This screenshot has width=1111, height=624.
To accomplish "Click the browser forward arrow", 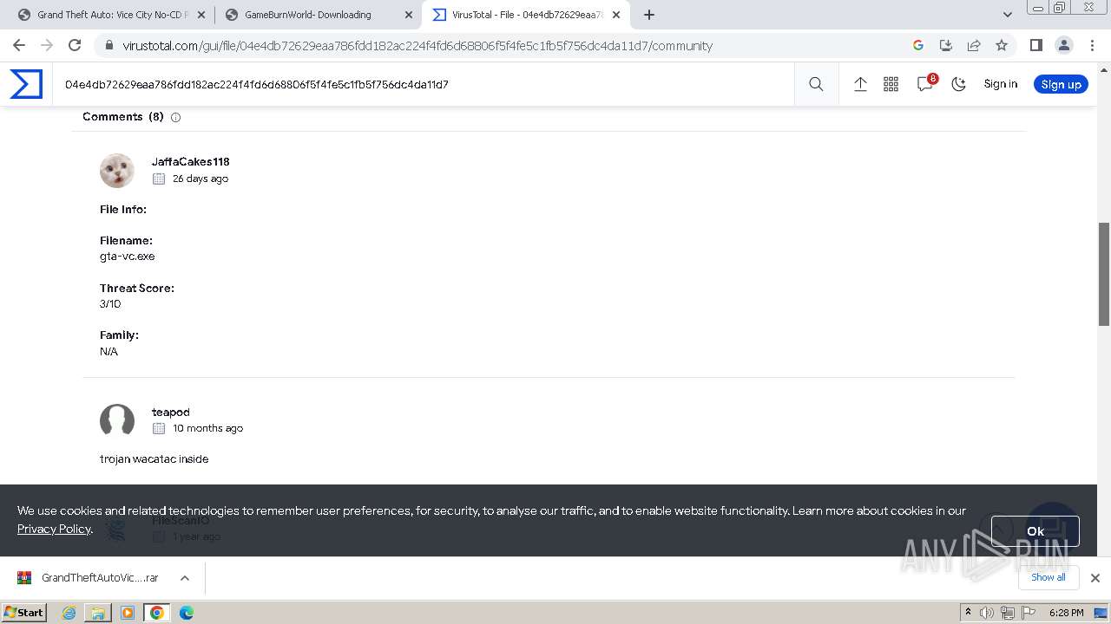I will [x=47, y=45].
